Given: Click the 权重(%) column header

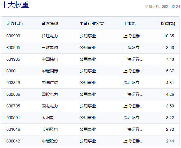Looking at the screenshot, I should coord(168,23).
